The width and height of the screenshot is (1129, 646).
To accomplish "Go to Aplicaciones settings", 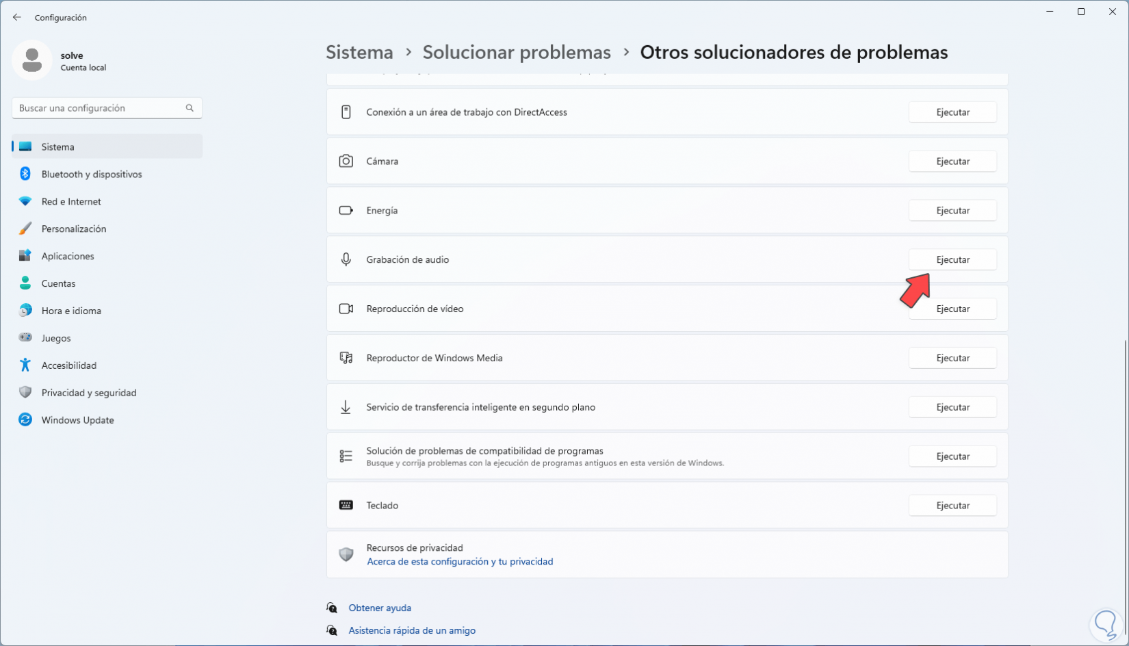I will pyautogui.click(x=68, y=257).
